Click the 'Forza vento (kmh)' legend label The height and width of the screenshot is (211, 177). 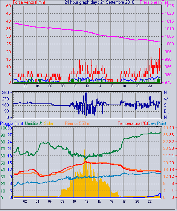[29, 2]
